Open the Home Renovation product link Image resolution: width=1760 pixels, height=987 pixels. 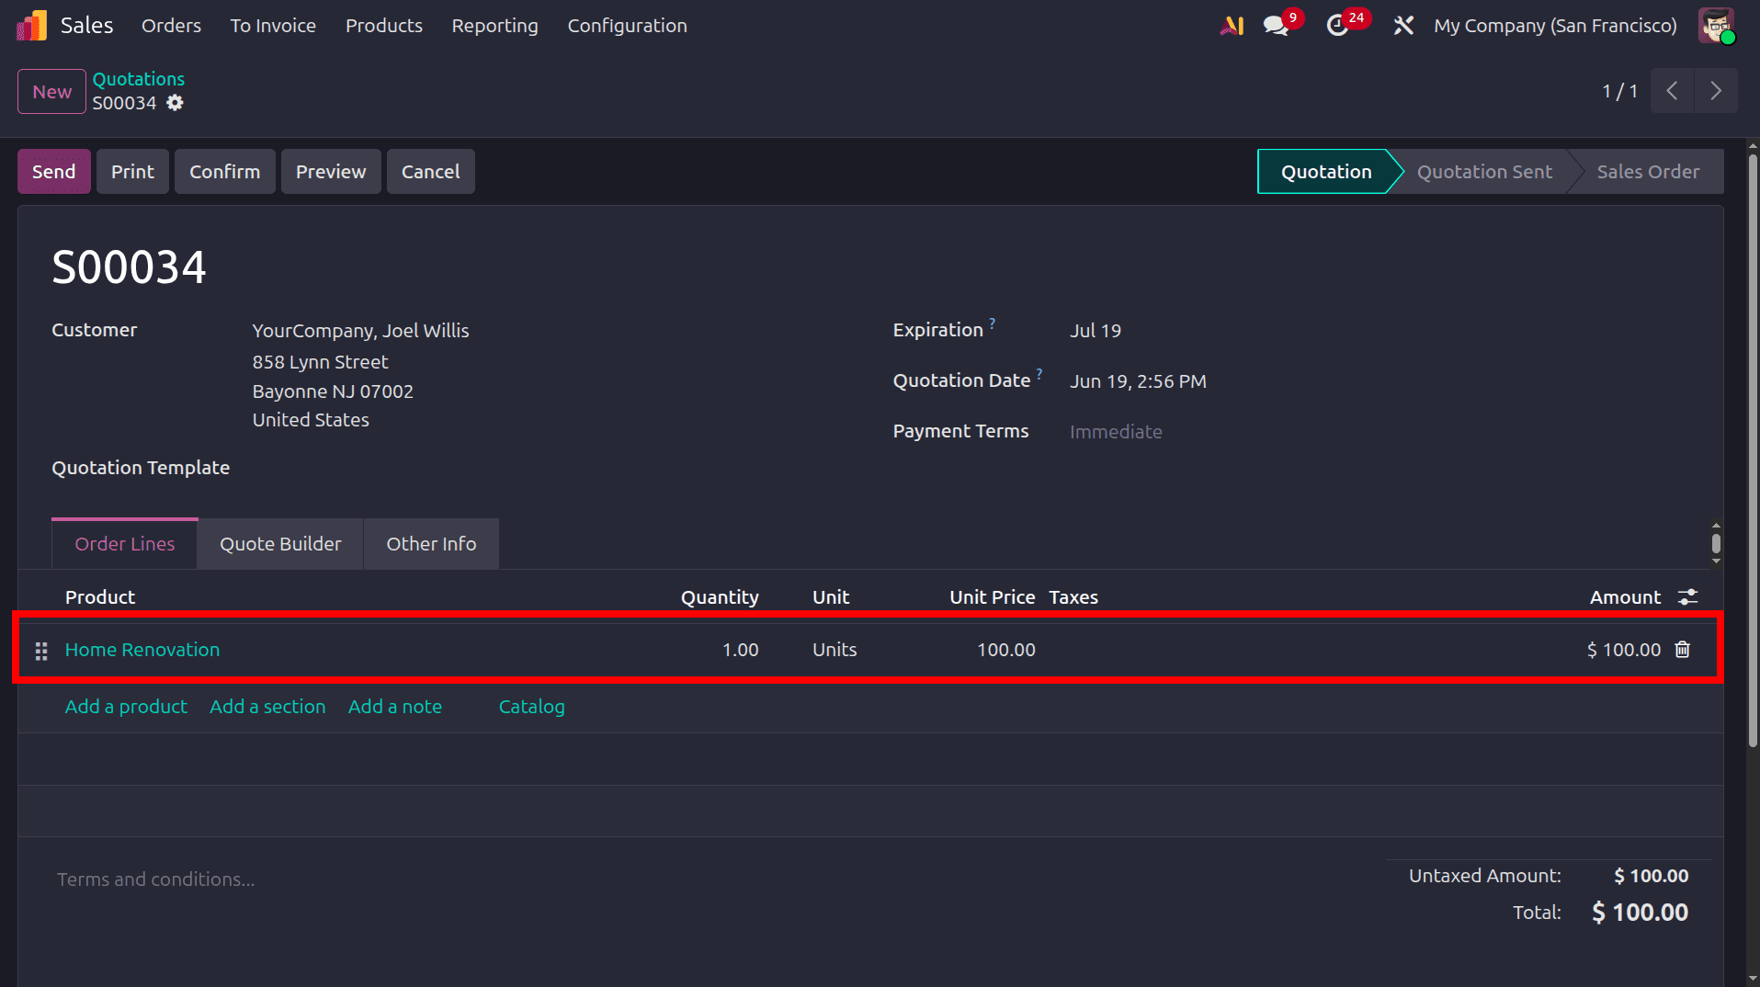pos(142,650)
